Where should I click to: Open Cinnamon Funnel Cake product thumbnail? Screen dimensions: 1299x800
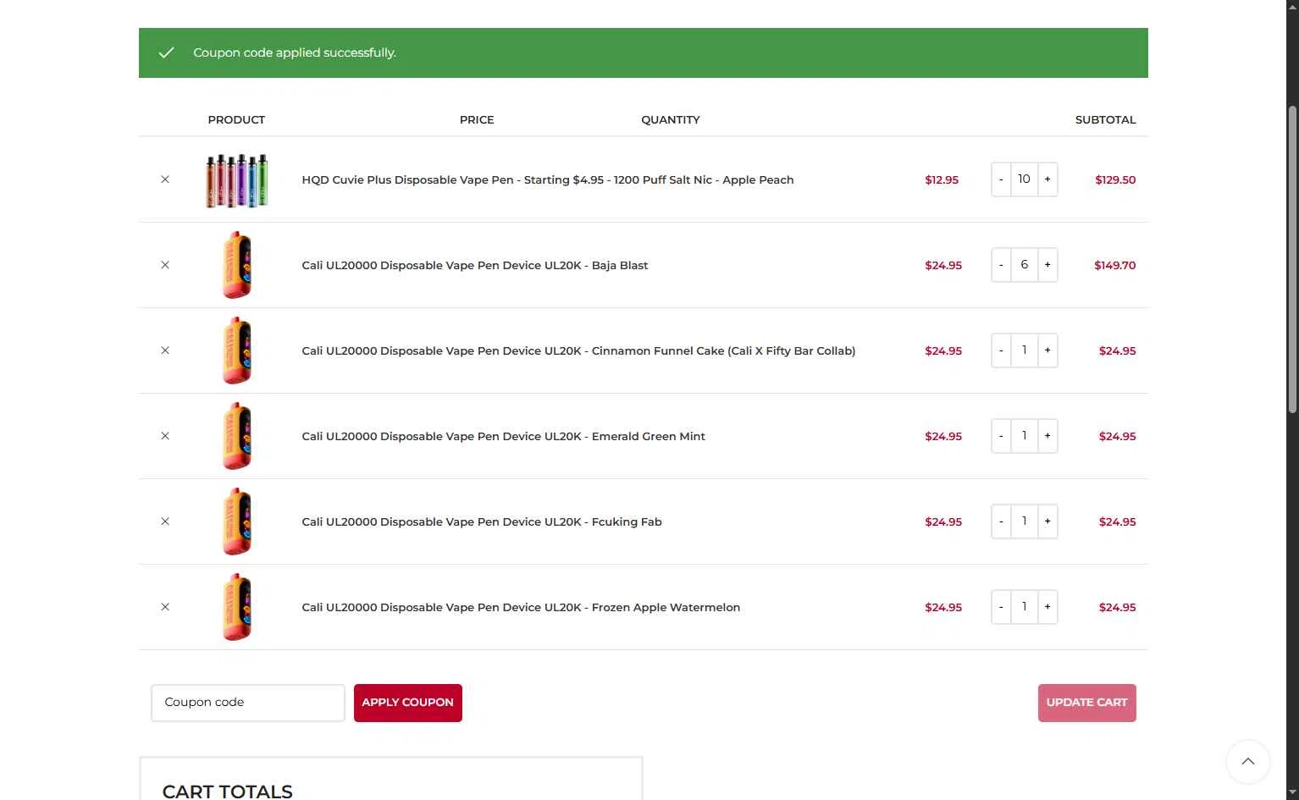237,350
